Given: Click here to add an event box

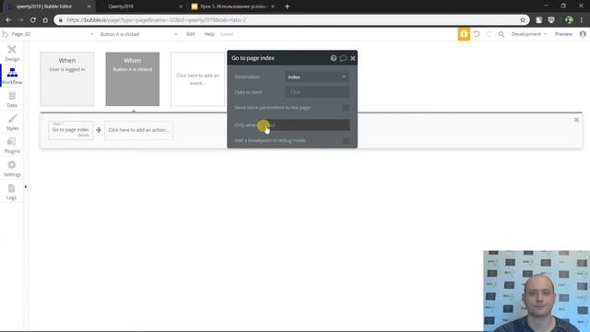Looking at the screenshot, I should pyautogui.click(x=197, y=79).
